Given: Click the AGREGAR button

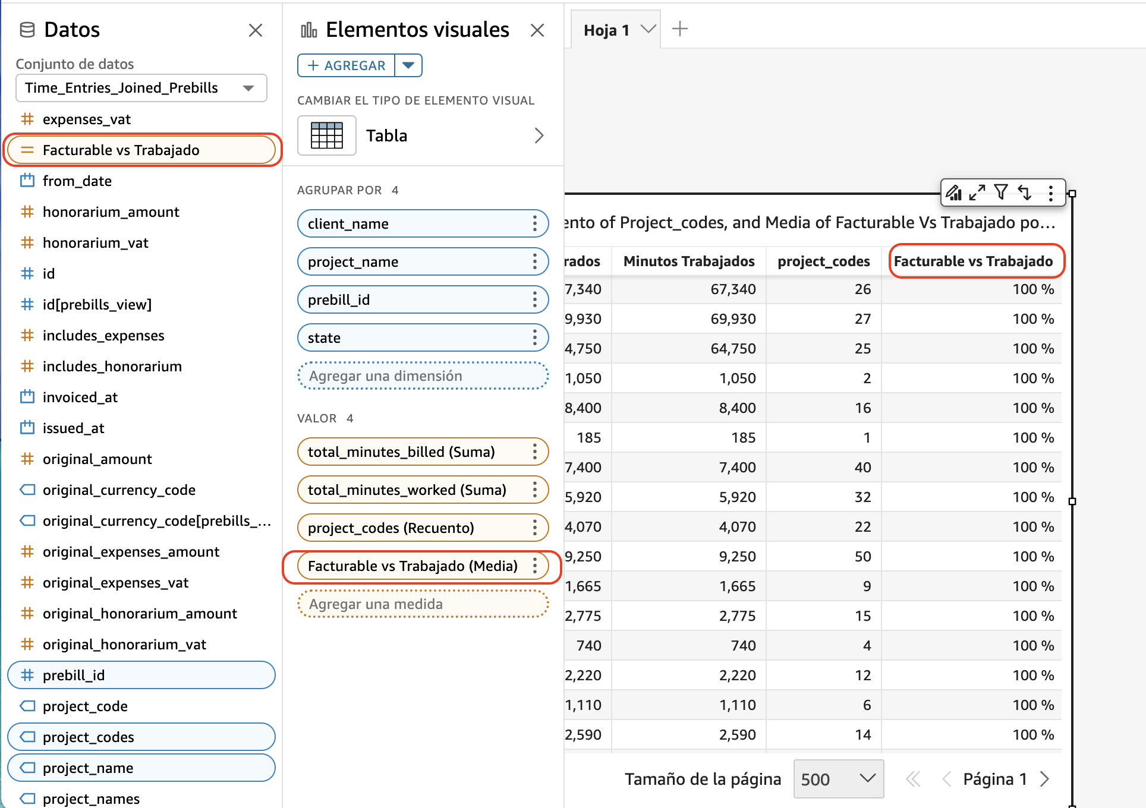Looking at the screenshot, I should click(346, 65).
